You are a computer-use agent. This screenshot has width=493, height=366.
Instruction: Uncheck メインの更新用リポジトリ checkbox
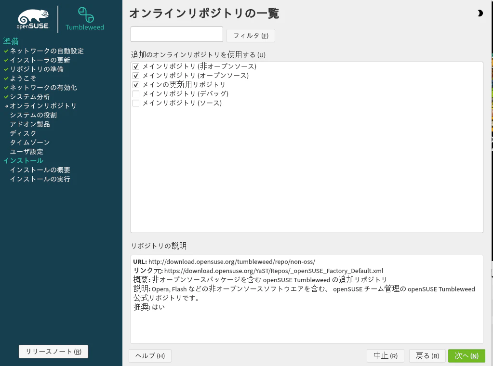(136, 85)
